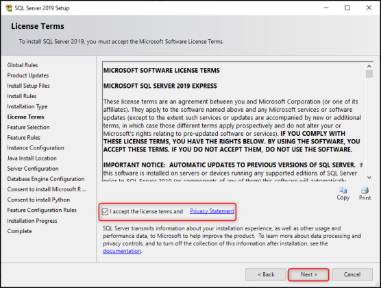Click the Next button
The height and width of the screenshot is (288, 381).
(308, 274)
